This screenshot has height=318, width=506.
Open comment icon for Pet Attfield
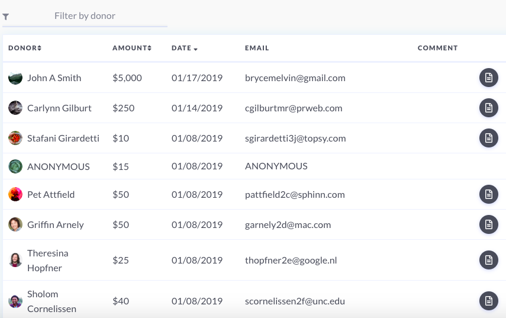[x=489, y=194]
